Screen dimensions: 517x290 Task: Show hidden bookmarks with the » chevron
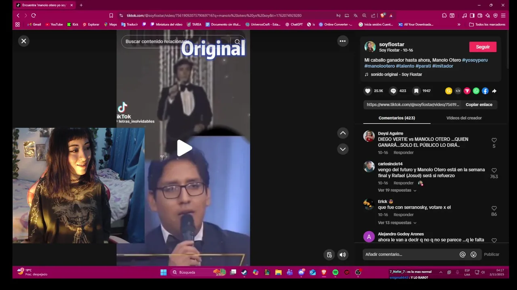pyautogui.click(x=459, y=25)
